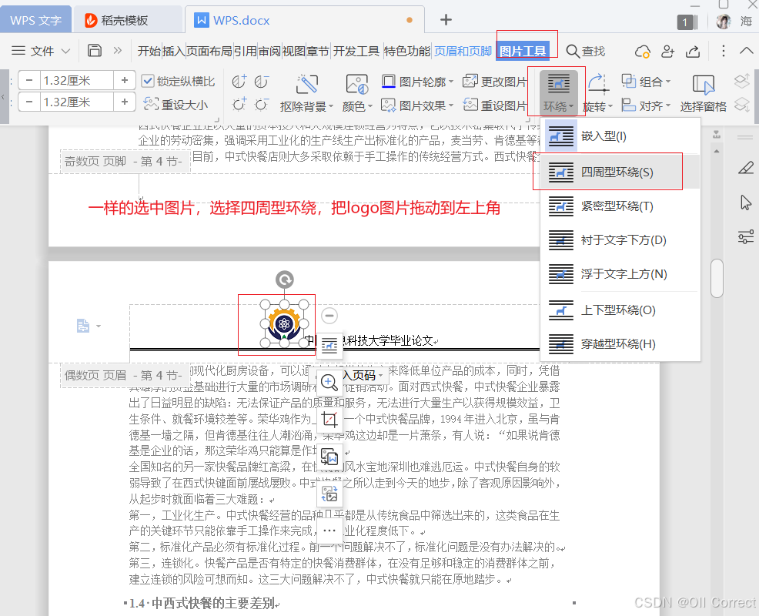Click the cursor select icon in right sidebar
Screen dimensions: 759x616
(x=745, y=203)
